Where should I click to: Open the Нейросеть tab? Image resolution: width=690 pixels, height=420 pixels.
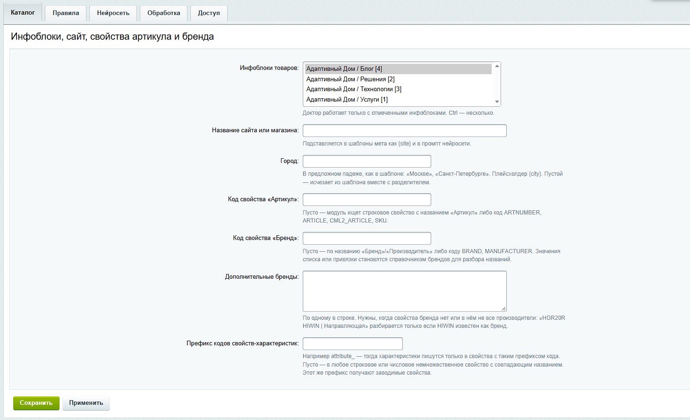pos(113,13)
